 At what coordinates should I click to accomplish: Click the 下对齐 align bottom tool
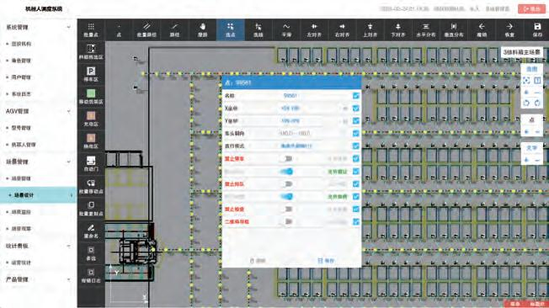(397, 30)
